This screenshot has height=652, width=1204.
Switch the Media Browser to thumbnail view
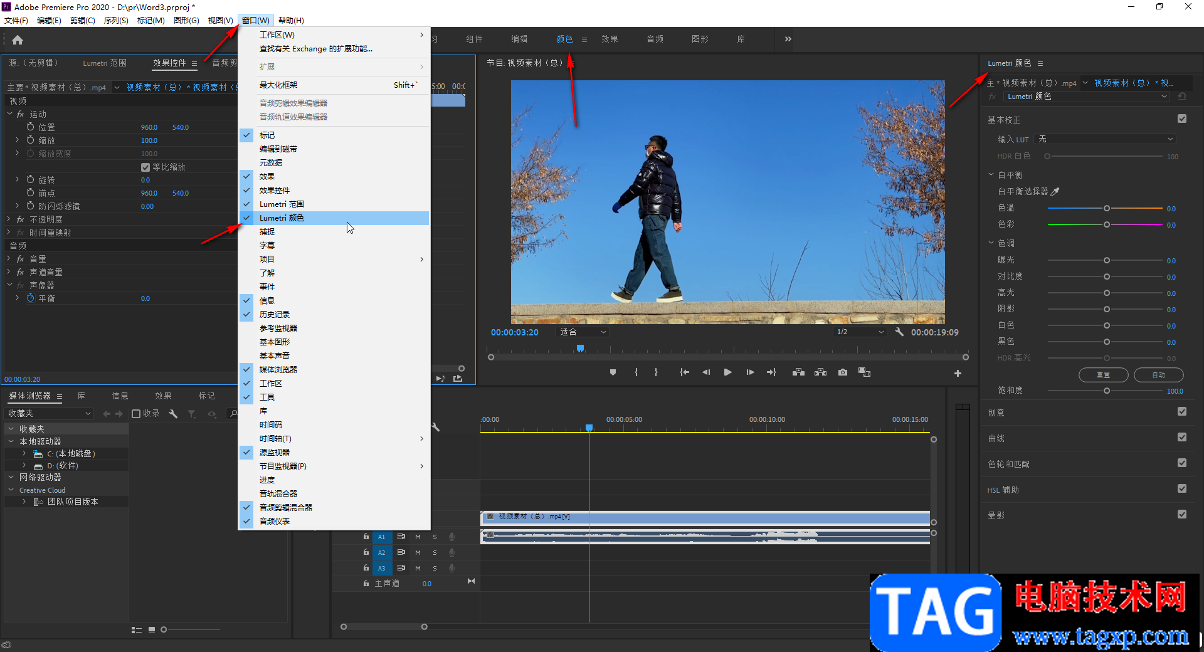tap(152, 630)
